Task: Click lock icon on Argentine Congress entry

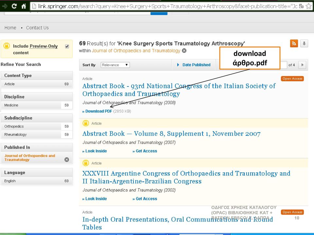Action: coord(86,163)
